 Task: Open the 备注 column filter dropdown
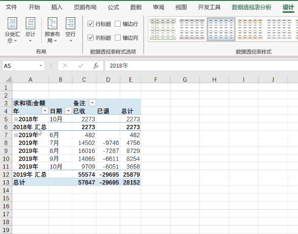[x=92, y=103]
